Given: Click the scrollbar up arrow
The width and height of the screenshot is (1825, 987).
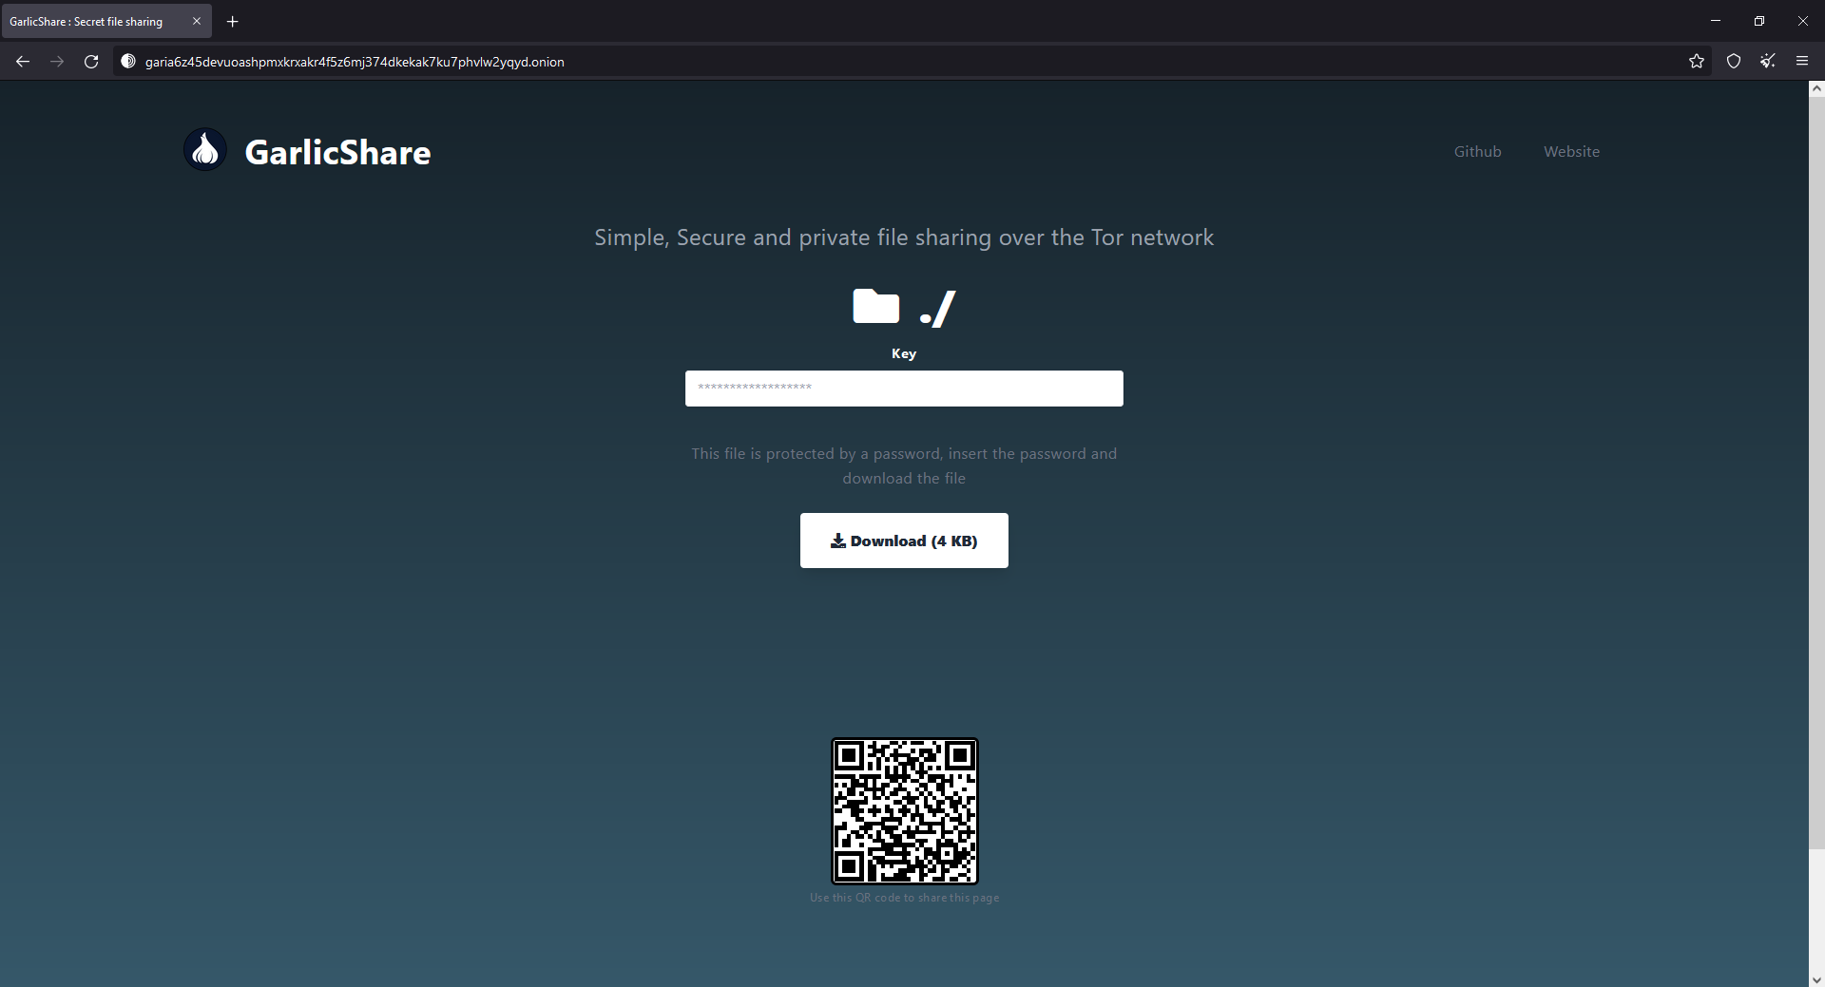Looking at the screenshot, I should pos(1816,88).
